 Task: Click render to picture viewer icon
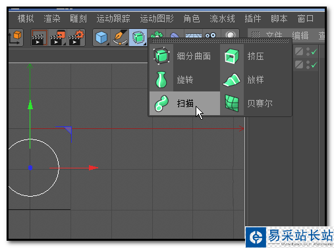click(58, 37)
